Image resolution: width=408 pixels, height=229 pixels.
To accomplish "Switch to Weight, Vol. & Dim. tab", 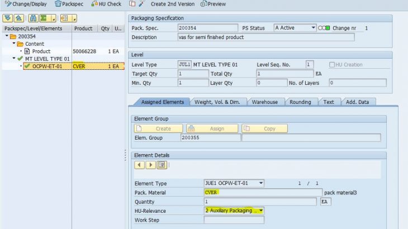I will [x=217, y=102].
